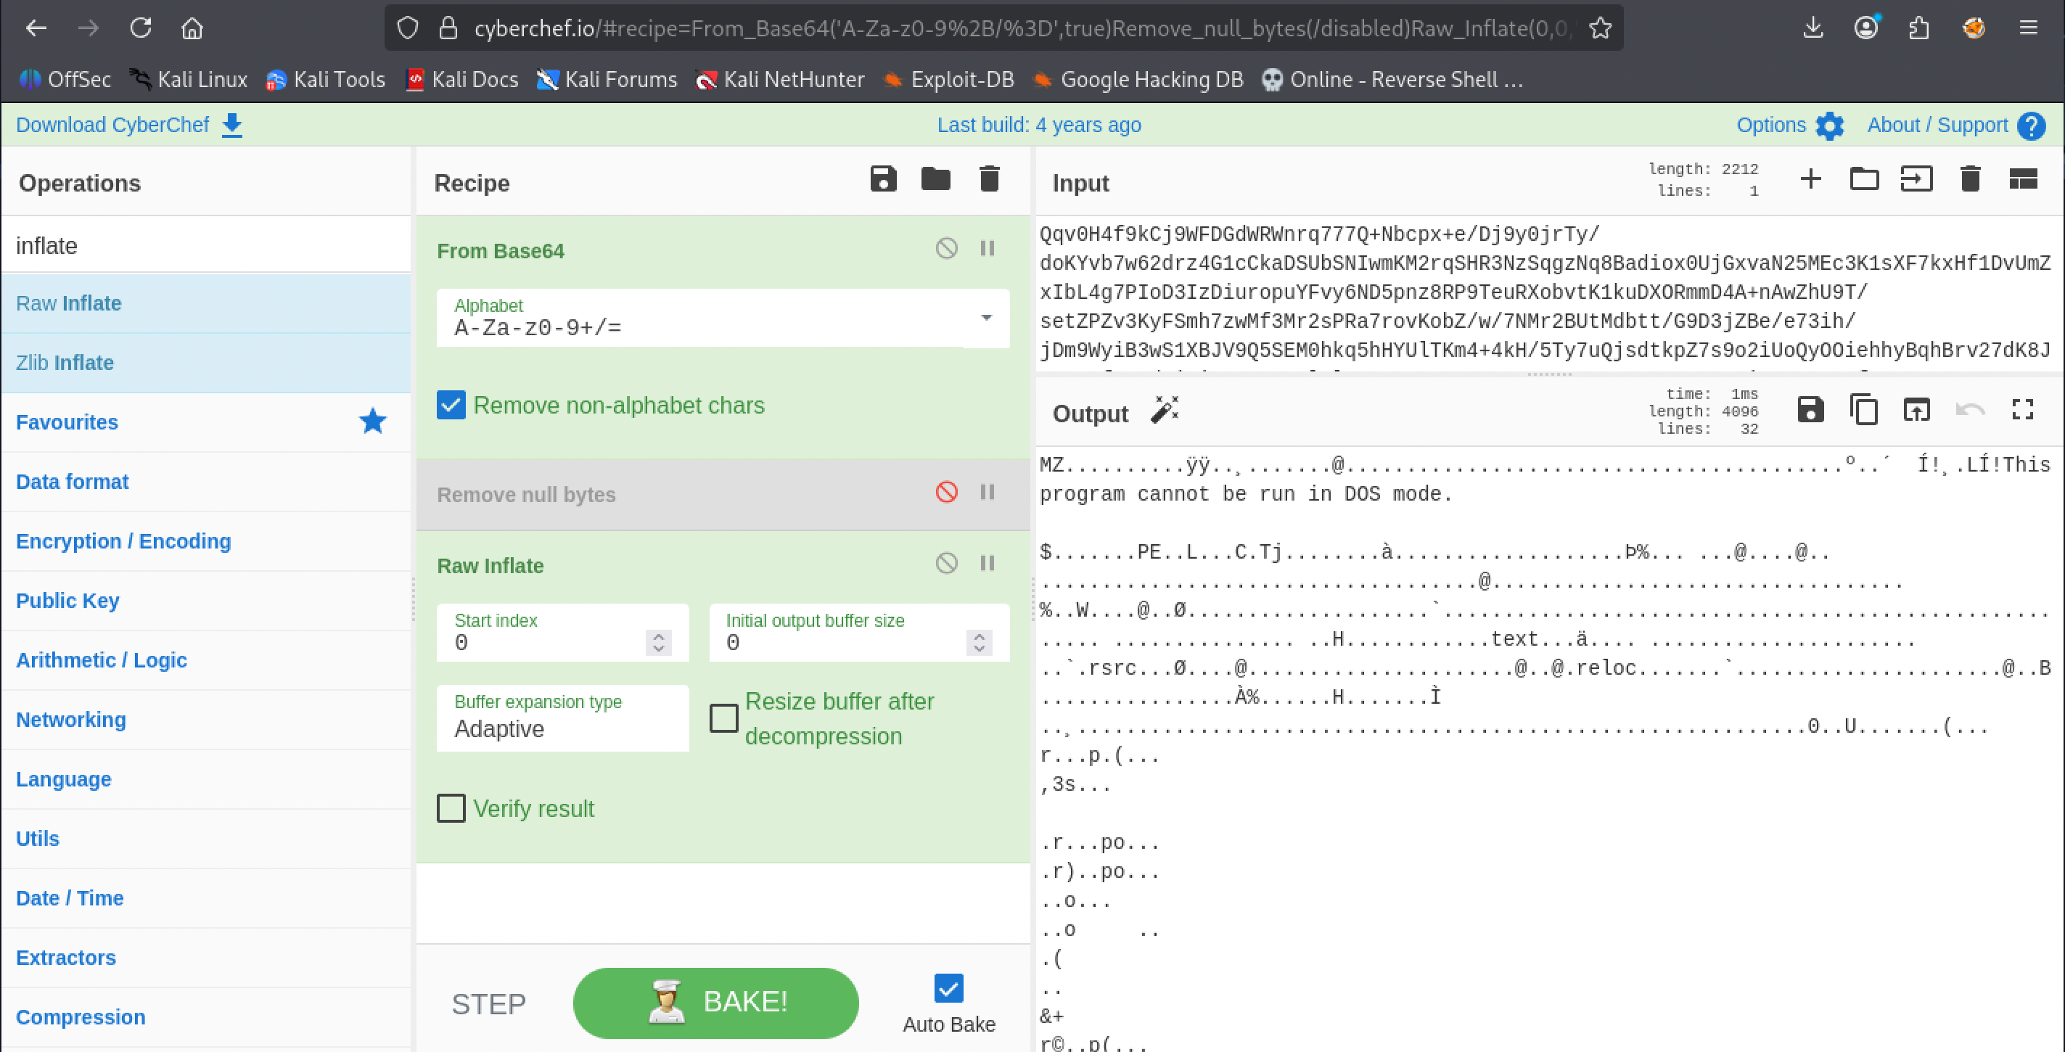This screenshot has height=1052, width=2065.
Task: Click the green BAKE! button
Action: click(x=716, y=1002)
